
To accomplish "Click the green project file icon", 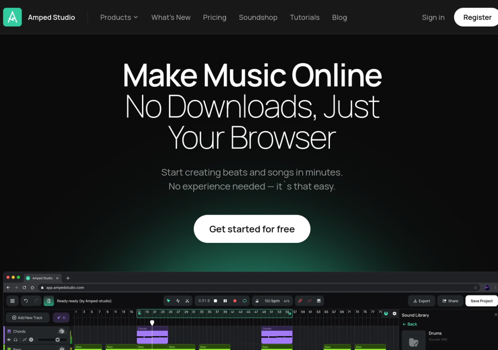I will pos(49,301).
